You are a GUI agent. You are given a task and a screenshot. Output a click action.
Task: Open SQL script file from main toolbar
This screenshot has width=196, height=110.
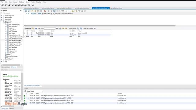click(6, 5)
